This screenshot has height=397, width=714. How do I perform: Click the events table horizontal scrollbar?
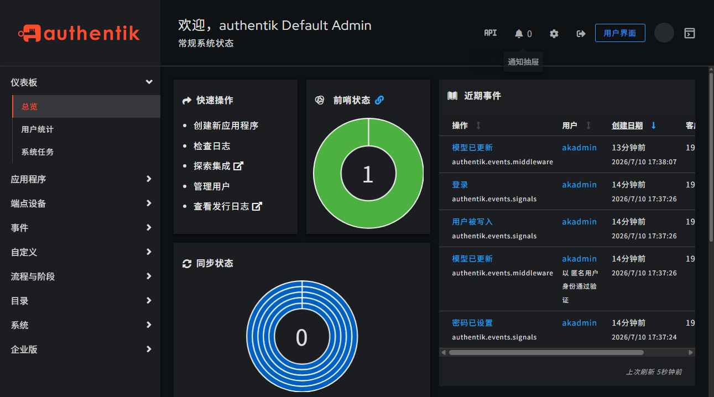546,352
